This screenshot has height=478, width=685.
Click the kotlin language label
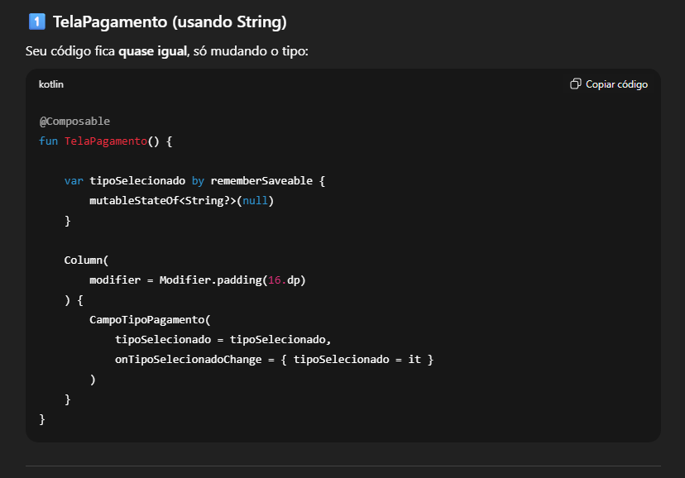click(x=51, y=84)
